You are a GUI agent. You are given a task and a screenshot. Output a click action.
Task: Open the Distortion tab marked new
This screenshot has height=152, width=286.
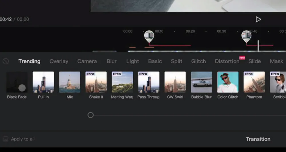[x=227, y=61]
